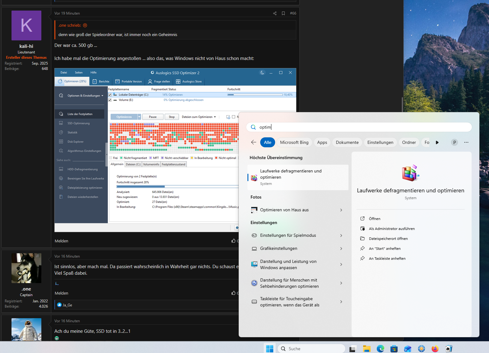Click 'Als Administrator ausführen' option

pos(392,229)
